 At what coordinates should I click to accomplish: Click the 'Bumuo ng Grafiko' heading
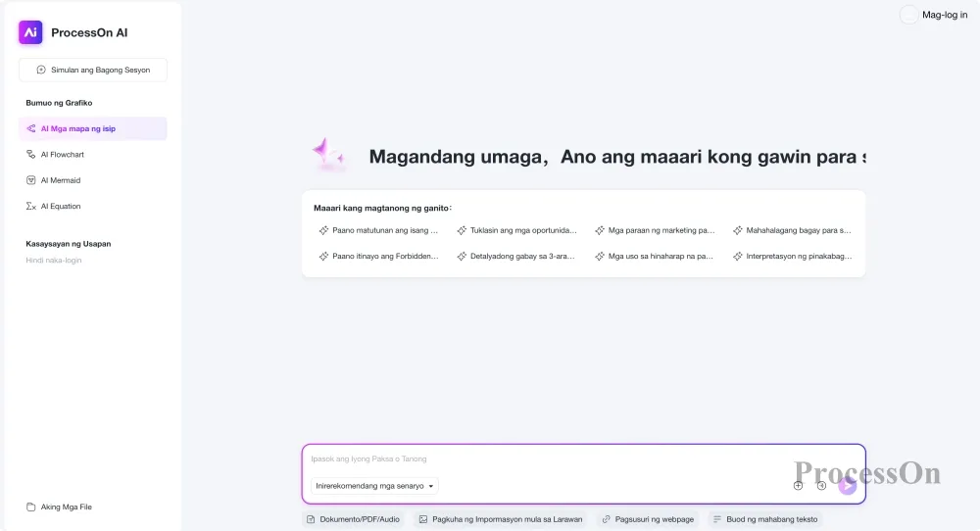pos(59,103)
